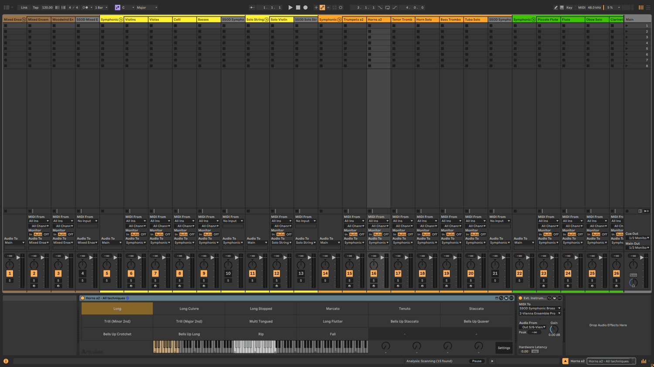Click the Main track cue volume knob
This screenshot has width=654, height=367.
(x=633, y=283)
